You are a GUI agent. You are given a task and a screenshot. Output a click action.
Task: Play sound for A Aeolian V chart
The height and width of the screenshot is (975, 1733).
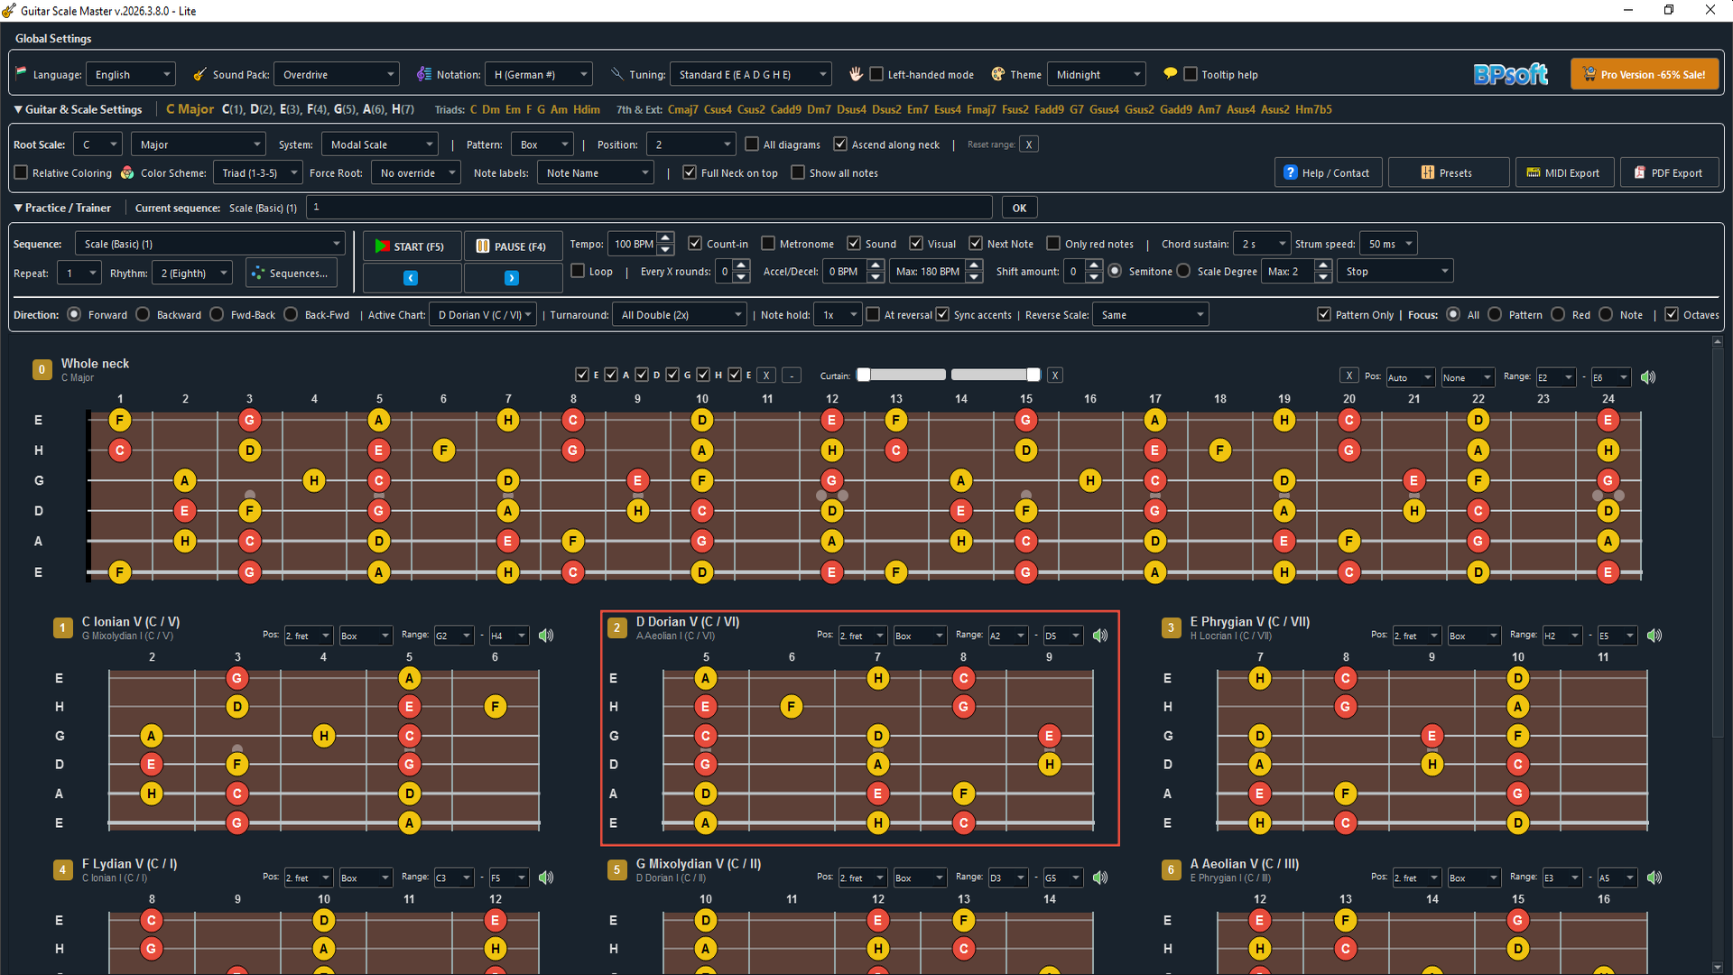coord(1654,877)
